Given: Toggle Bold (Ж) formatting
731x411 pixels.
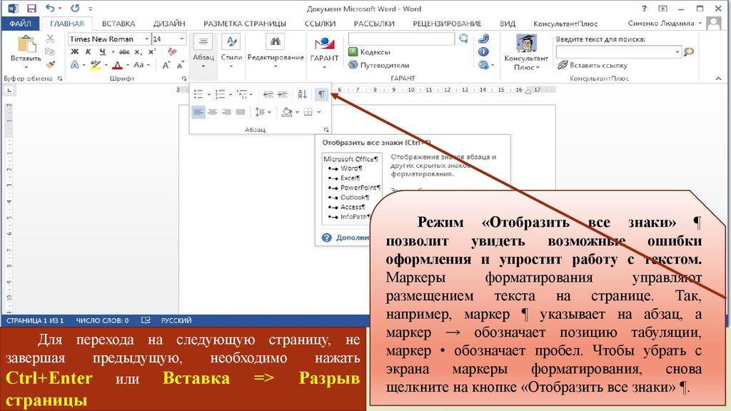Looking at the screenshot, I should (x=74, y=51).
